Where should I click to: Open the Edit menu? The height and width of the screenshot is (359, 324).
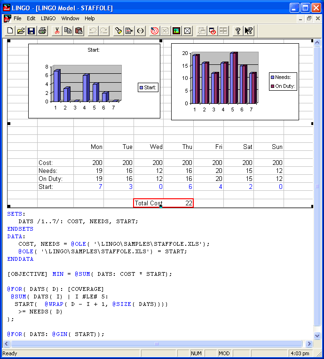coord(31,18)
